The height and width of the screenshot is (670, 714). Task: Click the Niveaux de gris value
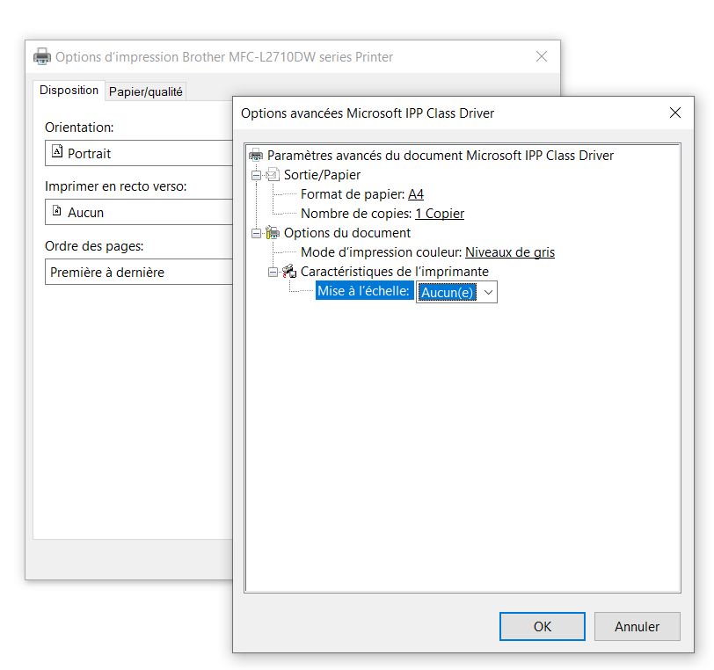click(510, 252)
